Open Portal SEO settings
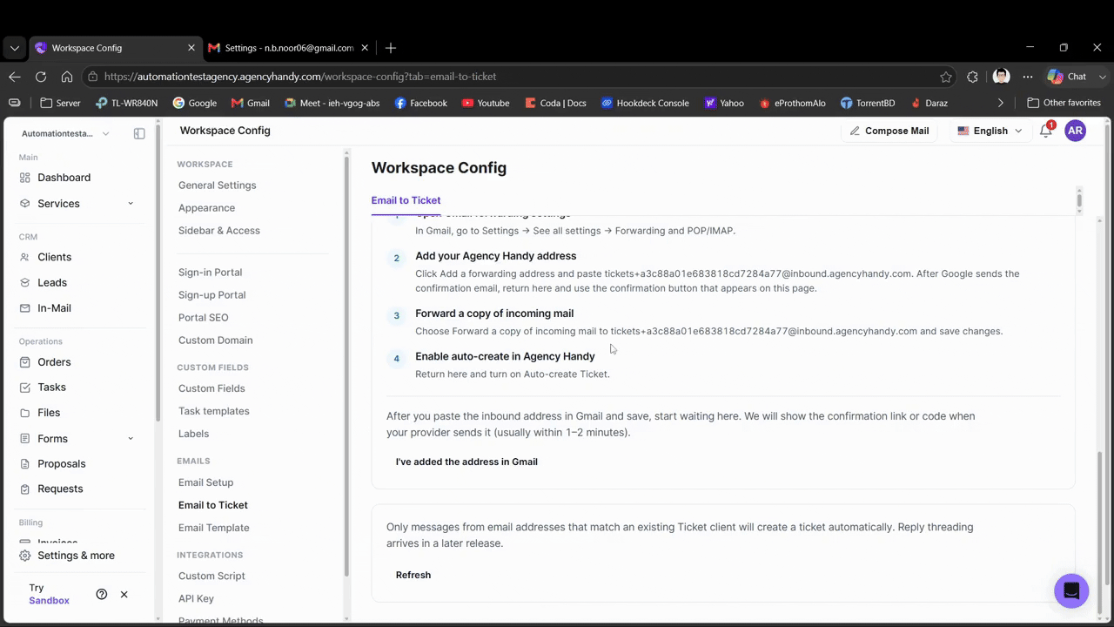This screenshot has height=627, width=1114. tap(204, 318)
